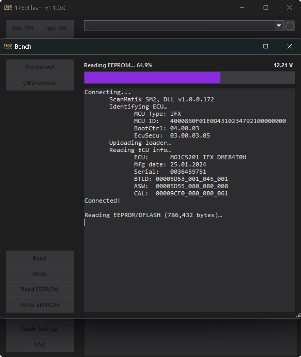Close the Bench window
Viewport: 301px width, 357px height.
(289, 46)
